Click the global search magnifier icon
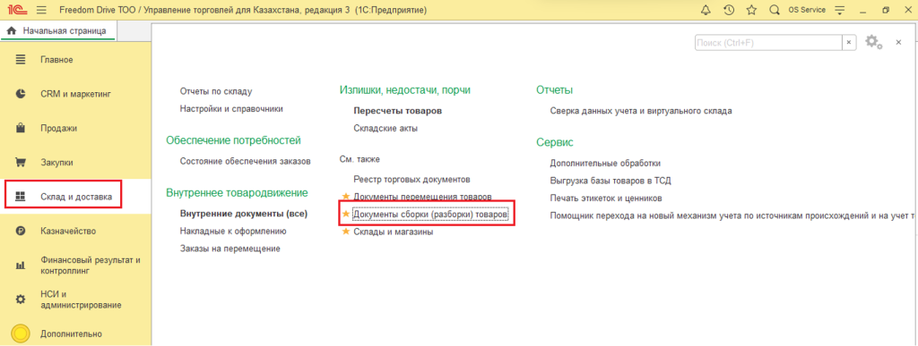 coord(775,10)
